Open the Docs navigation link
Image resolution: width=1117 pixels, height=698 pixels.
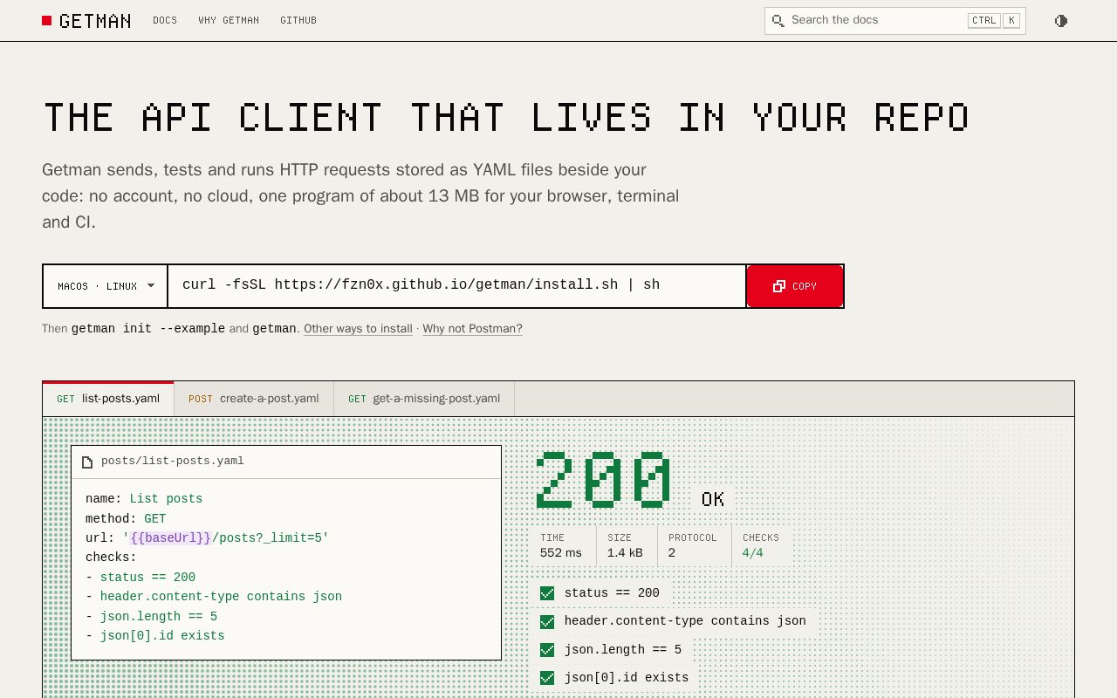[165, 20]
